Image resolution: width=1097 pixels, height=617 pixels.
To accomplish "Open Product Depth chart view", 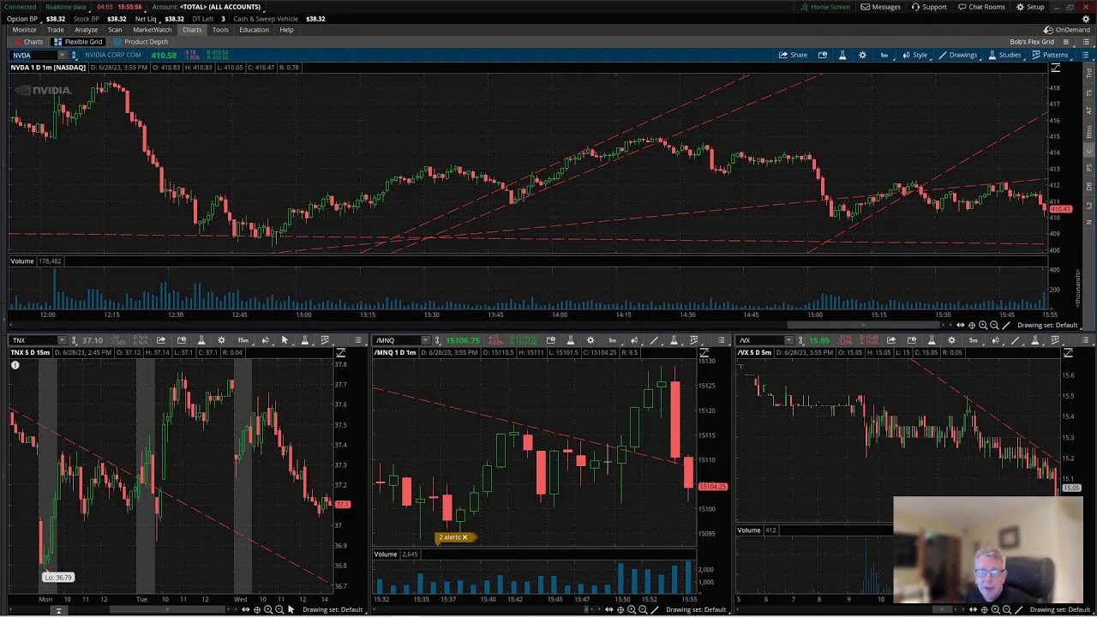I will [141, 42].
